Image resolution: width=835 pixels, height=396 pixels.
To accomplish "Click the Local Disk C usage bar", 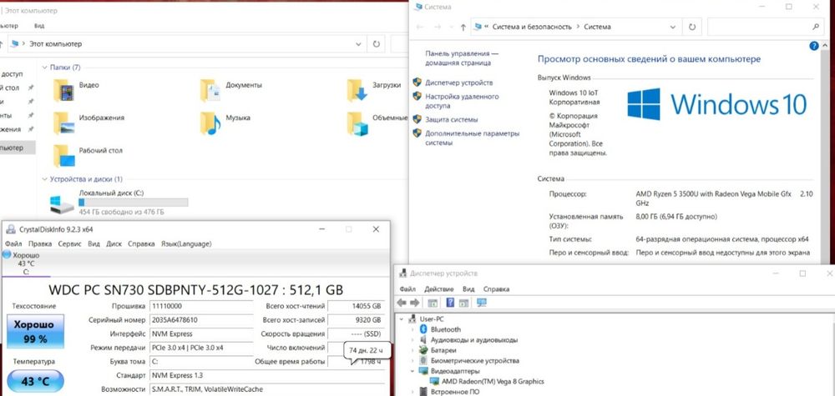I will click(x=133, y=203).
